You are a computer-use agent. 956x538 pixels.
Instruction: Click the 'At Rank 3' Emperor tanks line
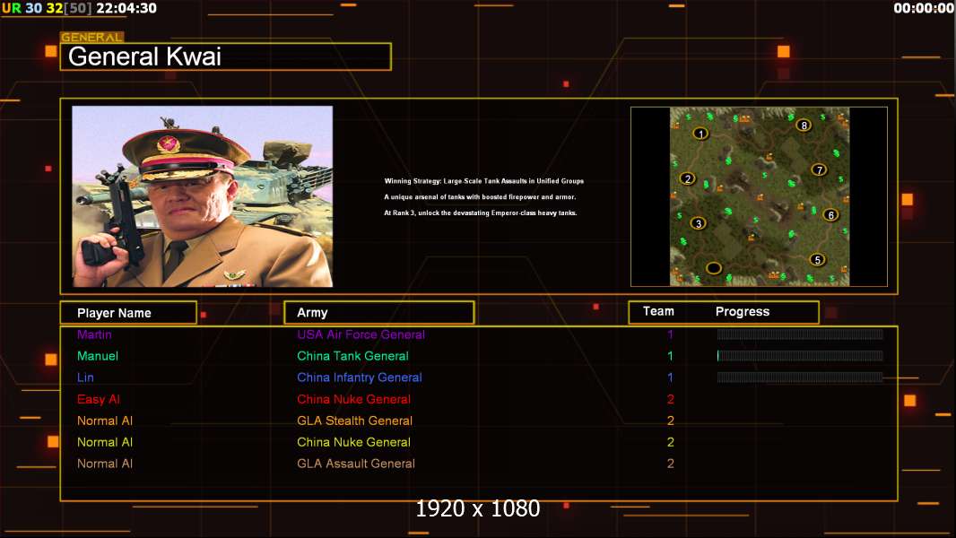[x=481, y=213]
